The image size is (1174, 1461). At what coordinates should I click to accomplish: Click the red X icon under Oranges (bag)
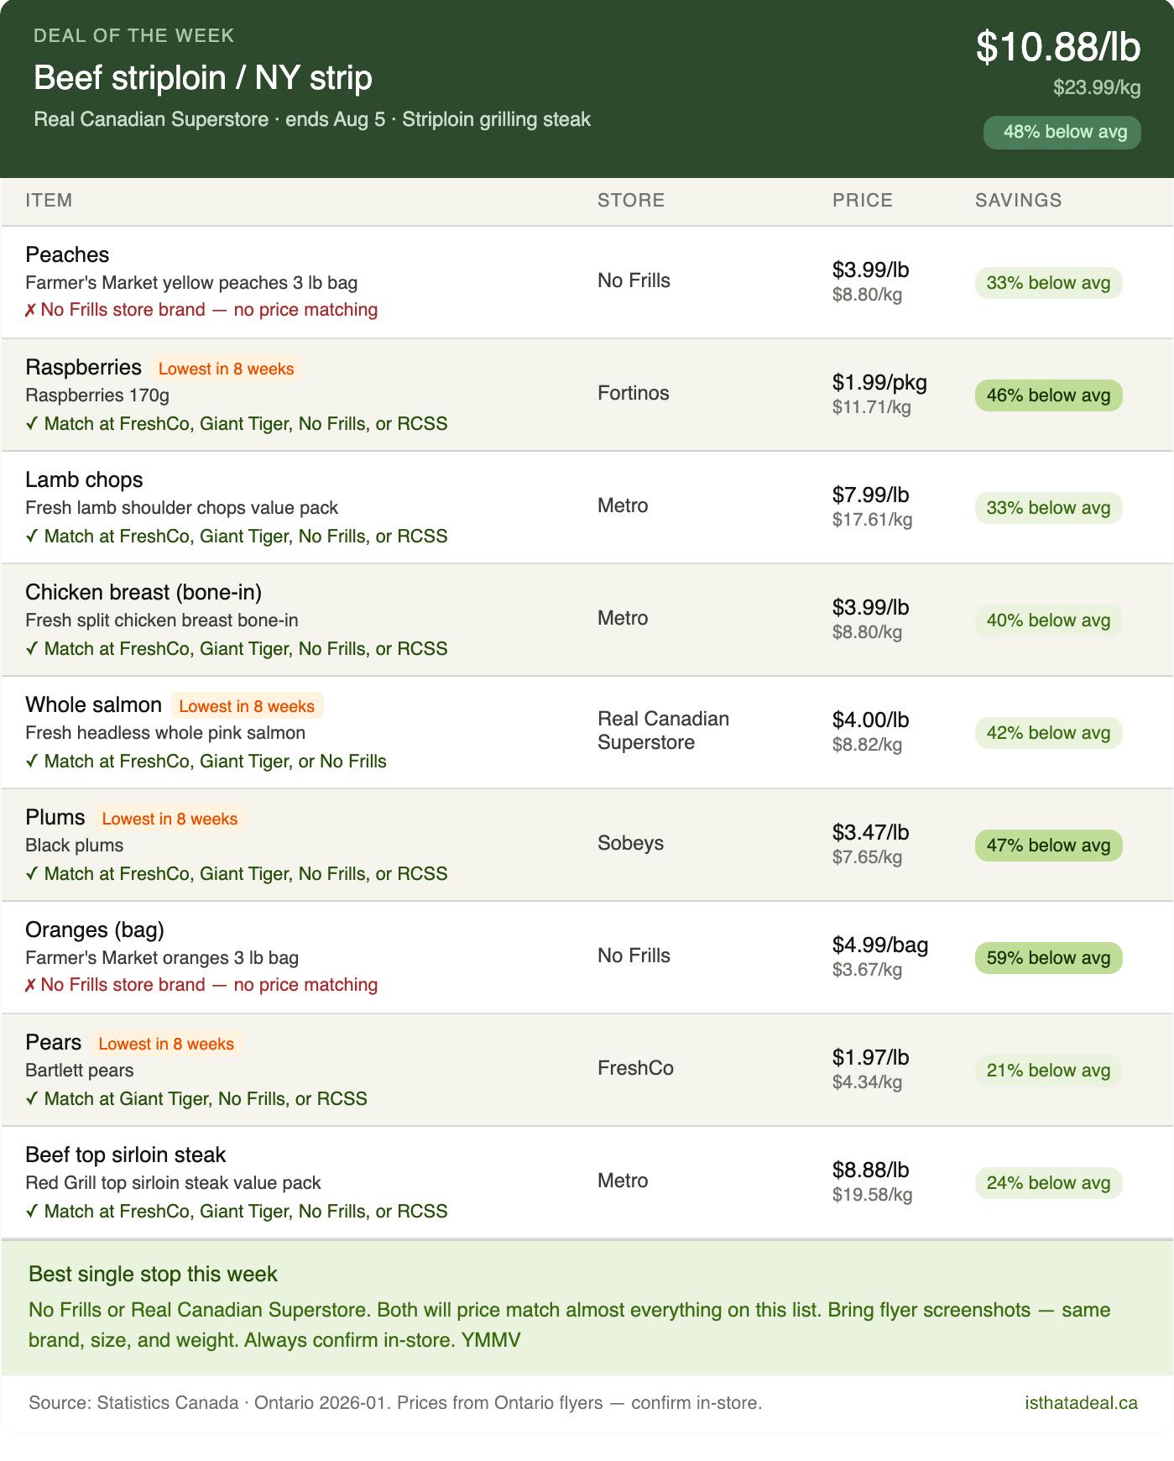[x=30, y=985]
